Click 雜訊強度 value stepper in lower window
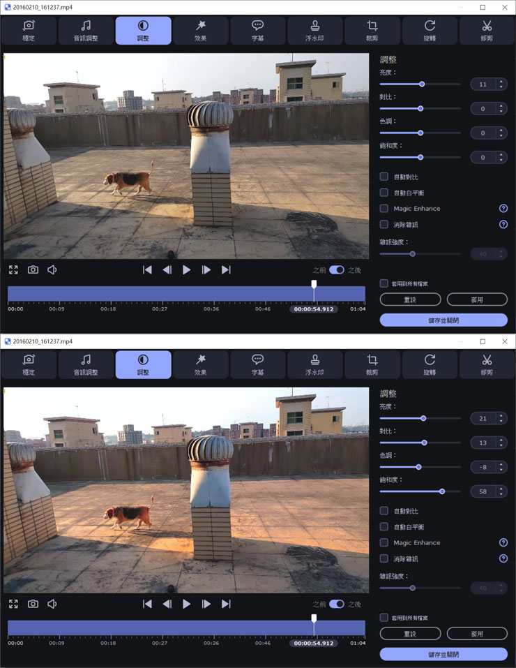 pos(501,588)
